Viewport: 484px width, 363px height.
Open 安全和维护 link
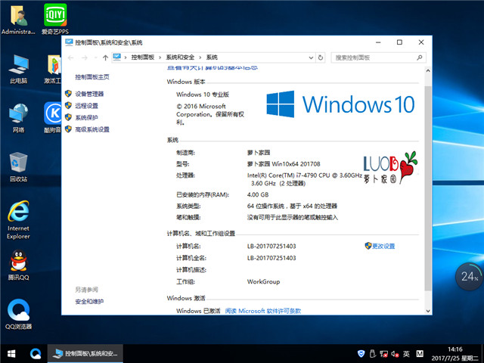pos(89,302)
